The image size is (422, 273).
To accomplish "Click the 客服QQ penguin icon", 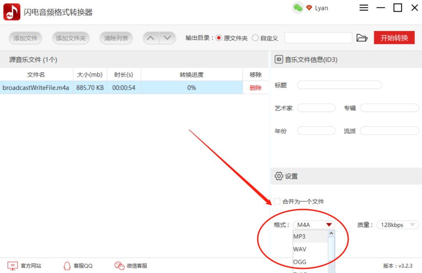I will click(x=67, y=266).
